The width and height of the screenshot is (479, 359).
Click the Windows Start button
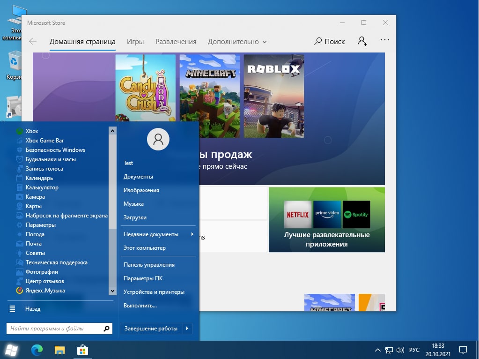coord(12,351)
